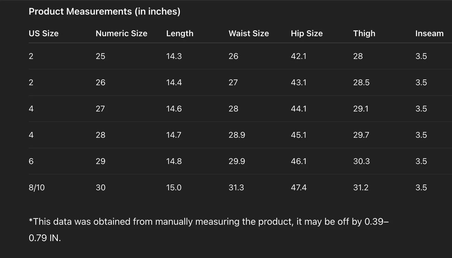The height and width of the screenshot is (258, 452).
Task: Click the Numeric Size column header
Action: coord(121,33)
